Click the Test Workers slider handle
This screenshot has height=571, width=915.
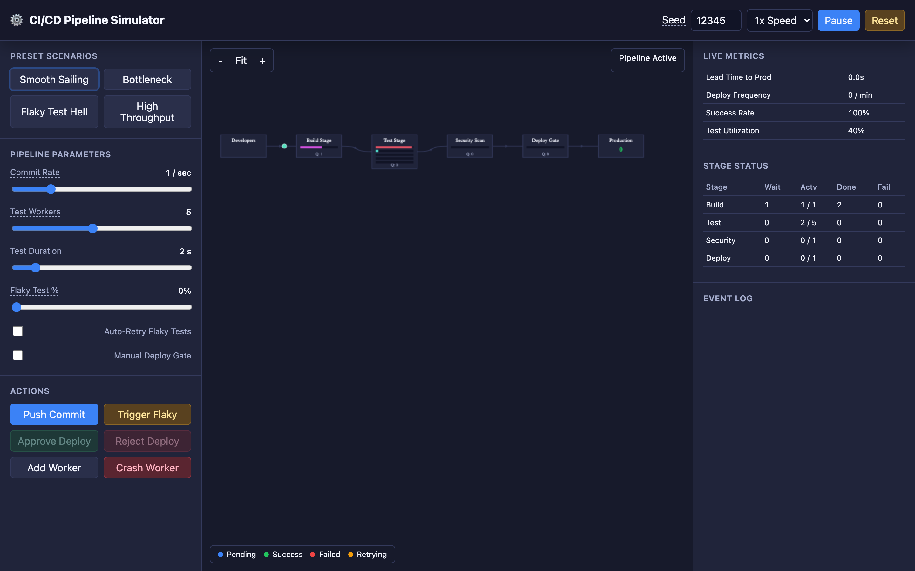pos(93,228)
